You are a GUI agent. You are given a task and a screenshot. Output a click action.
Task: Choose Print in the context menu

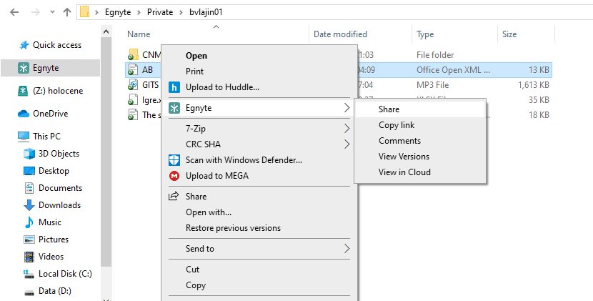195,71
